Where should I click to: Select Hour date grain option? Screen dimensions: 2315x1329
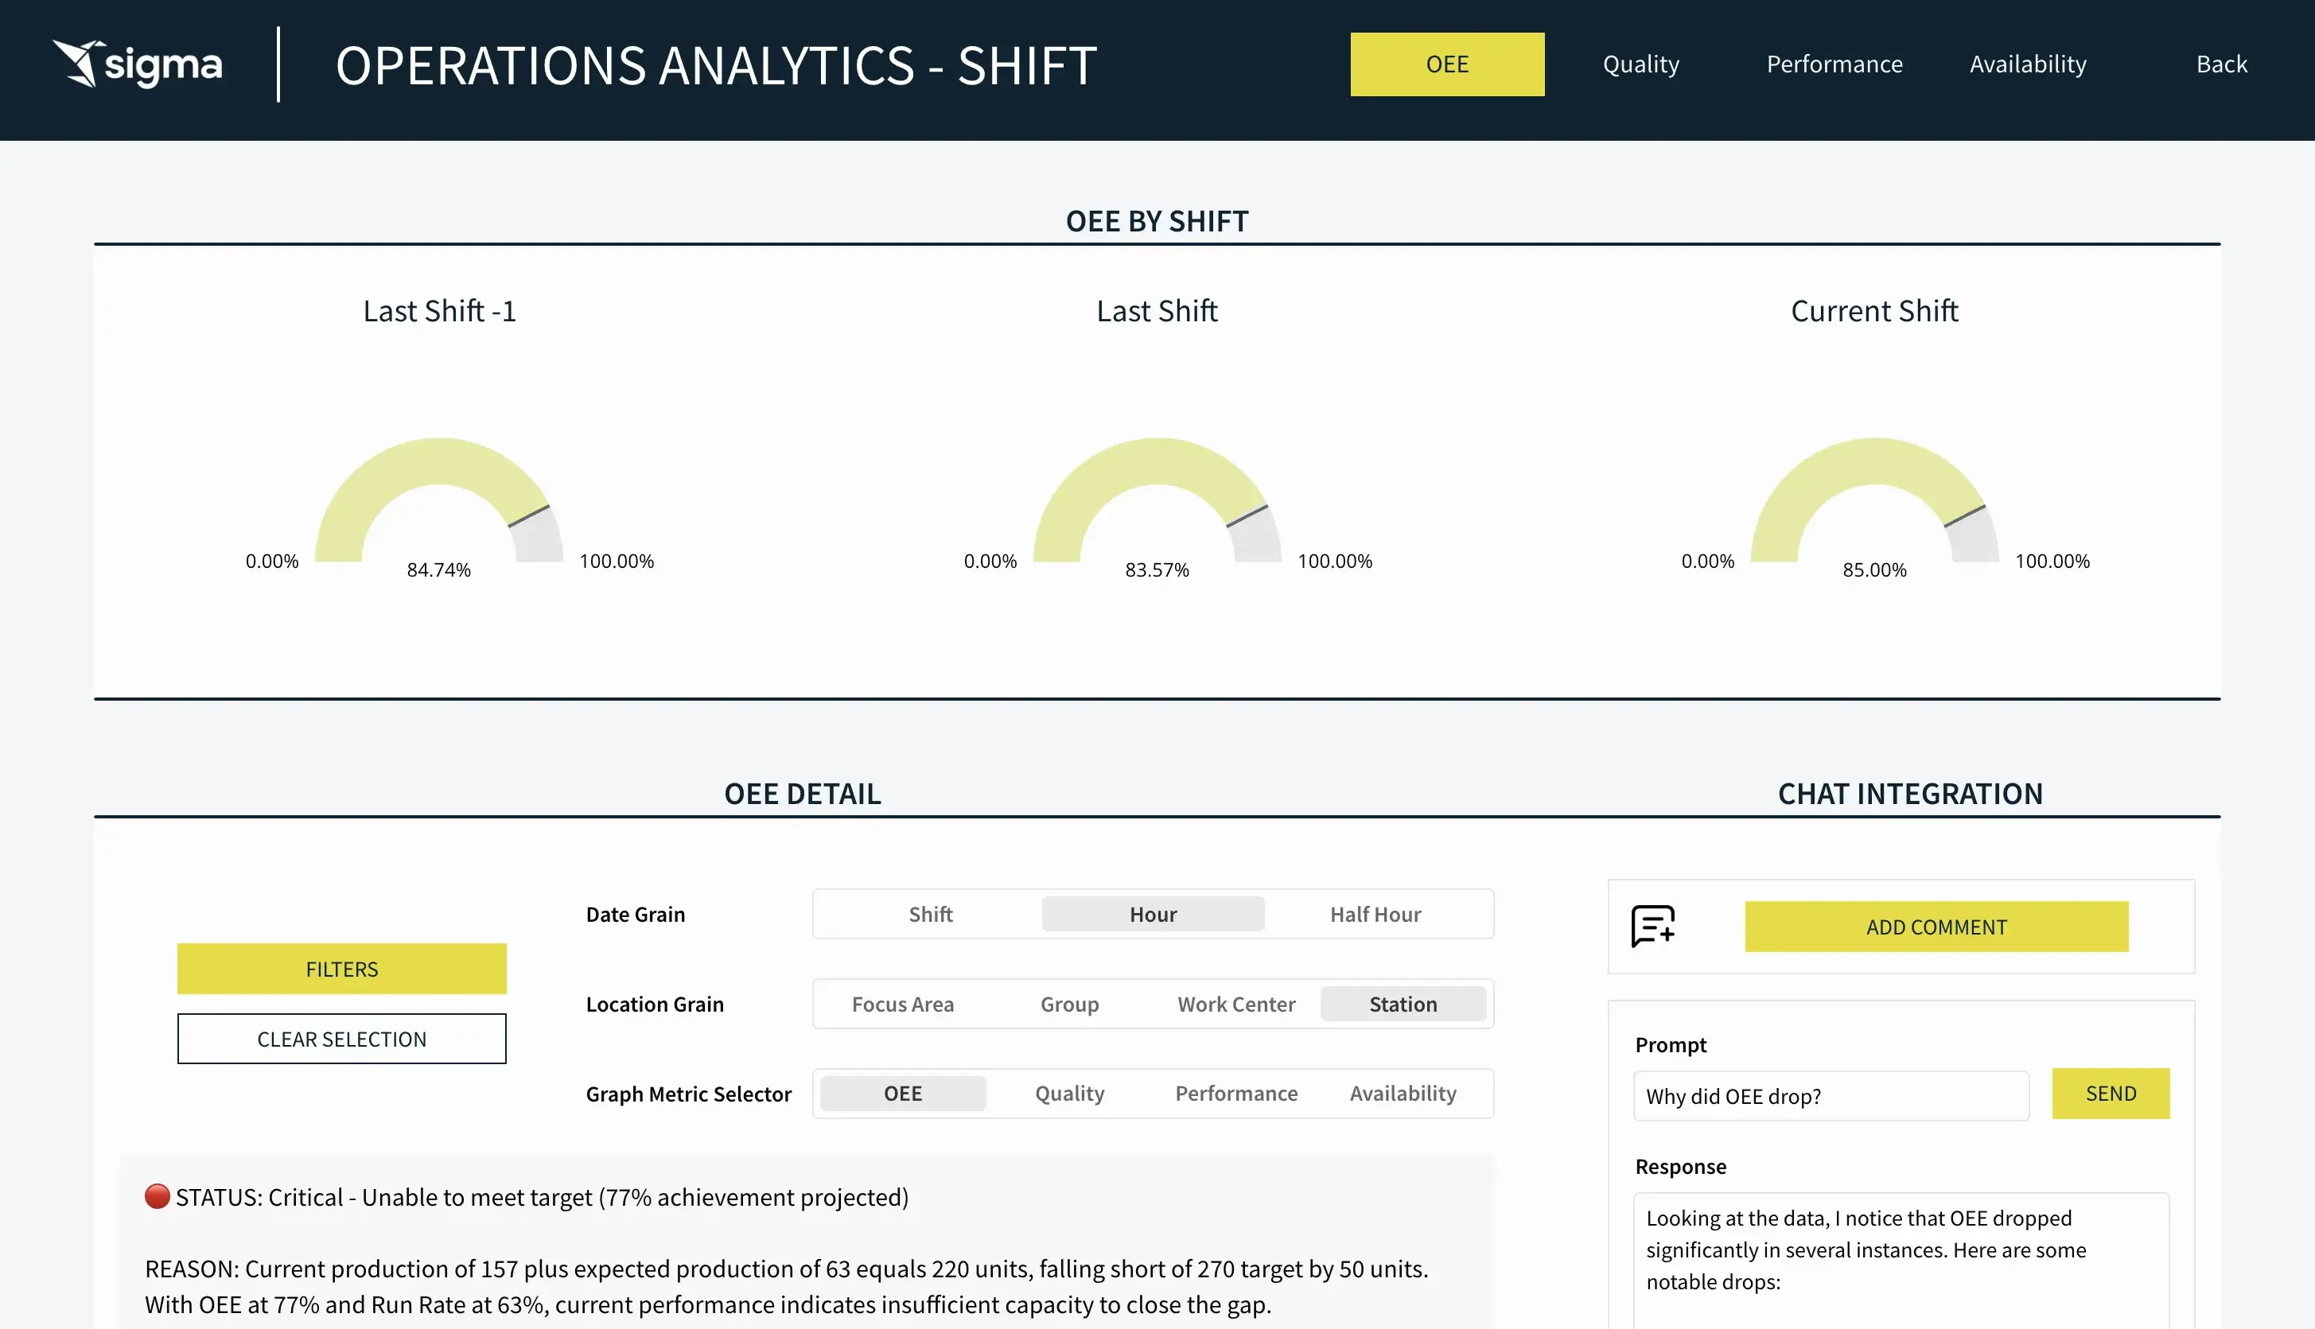tap(1153, 914)
